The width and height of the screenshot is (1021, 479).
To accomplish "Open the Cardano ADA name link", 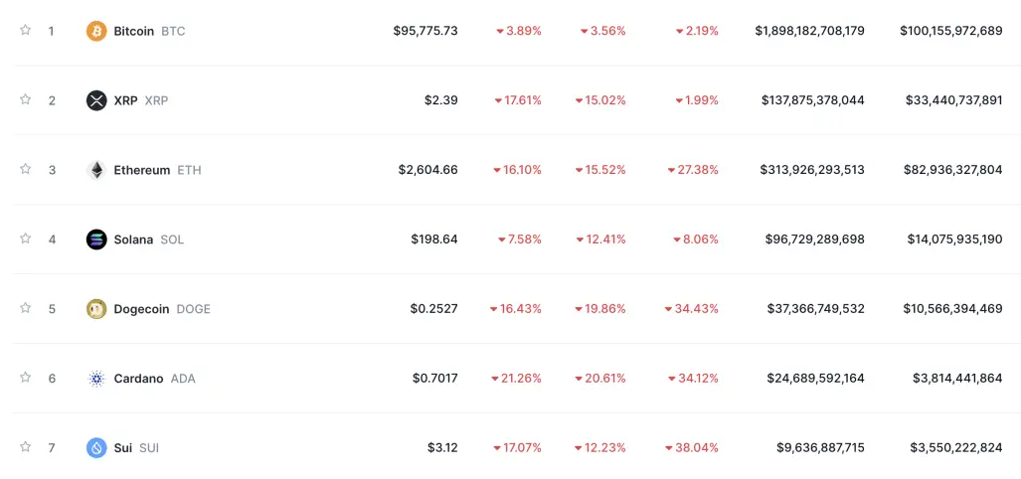I will [154, 378].
